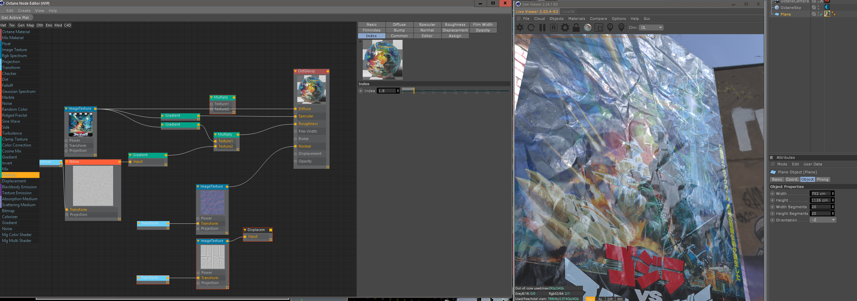Toggle the Plane visibility dots in Object Manager
This screenshot has width=857, height=301.
[819, 14]
